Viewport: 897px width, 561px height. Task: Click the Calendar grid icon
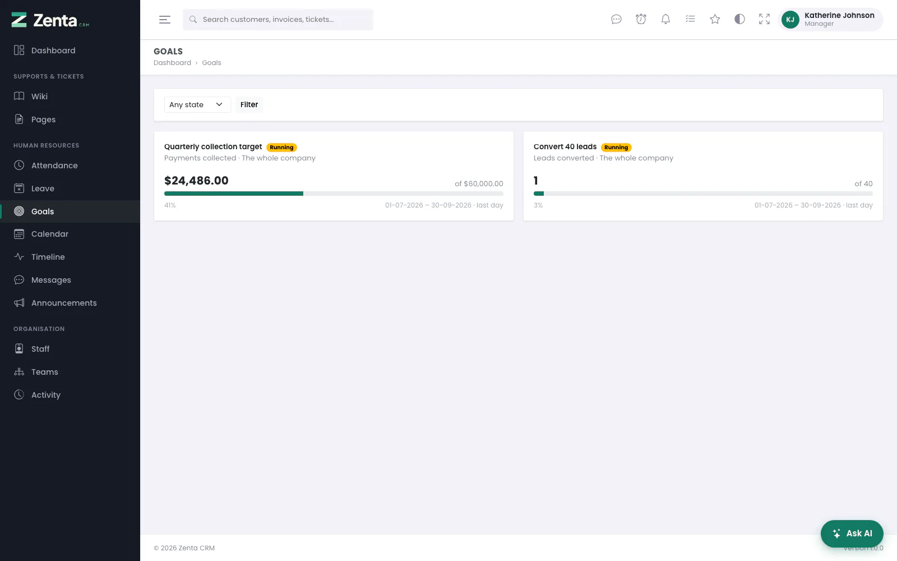pos(19,234)
